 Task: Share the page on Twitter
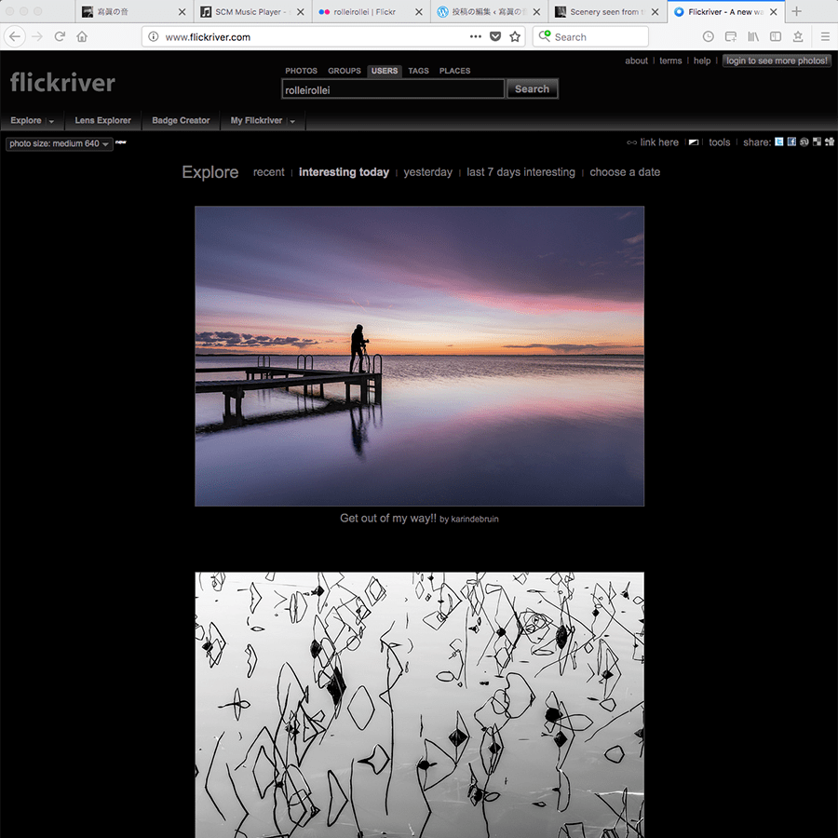(779, 142)
